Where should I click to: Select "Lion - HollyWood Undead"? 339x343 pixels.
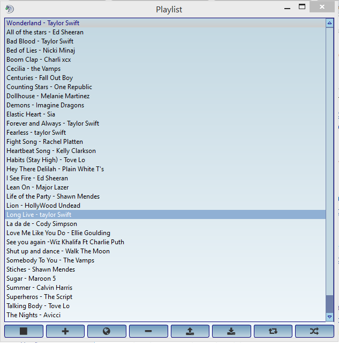coord(165,206)
